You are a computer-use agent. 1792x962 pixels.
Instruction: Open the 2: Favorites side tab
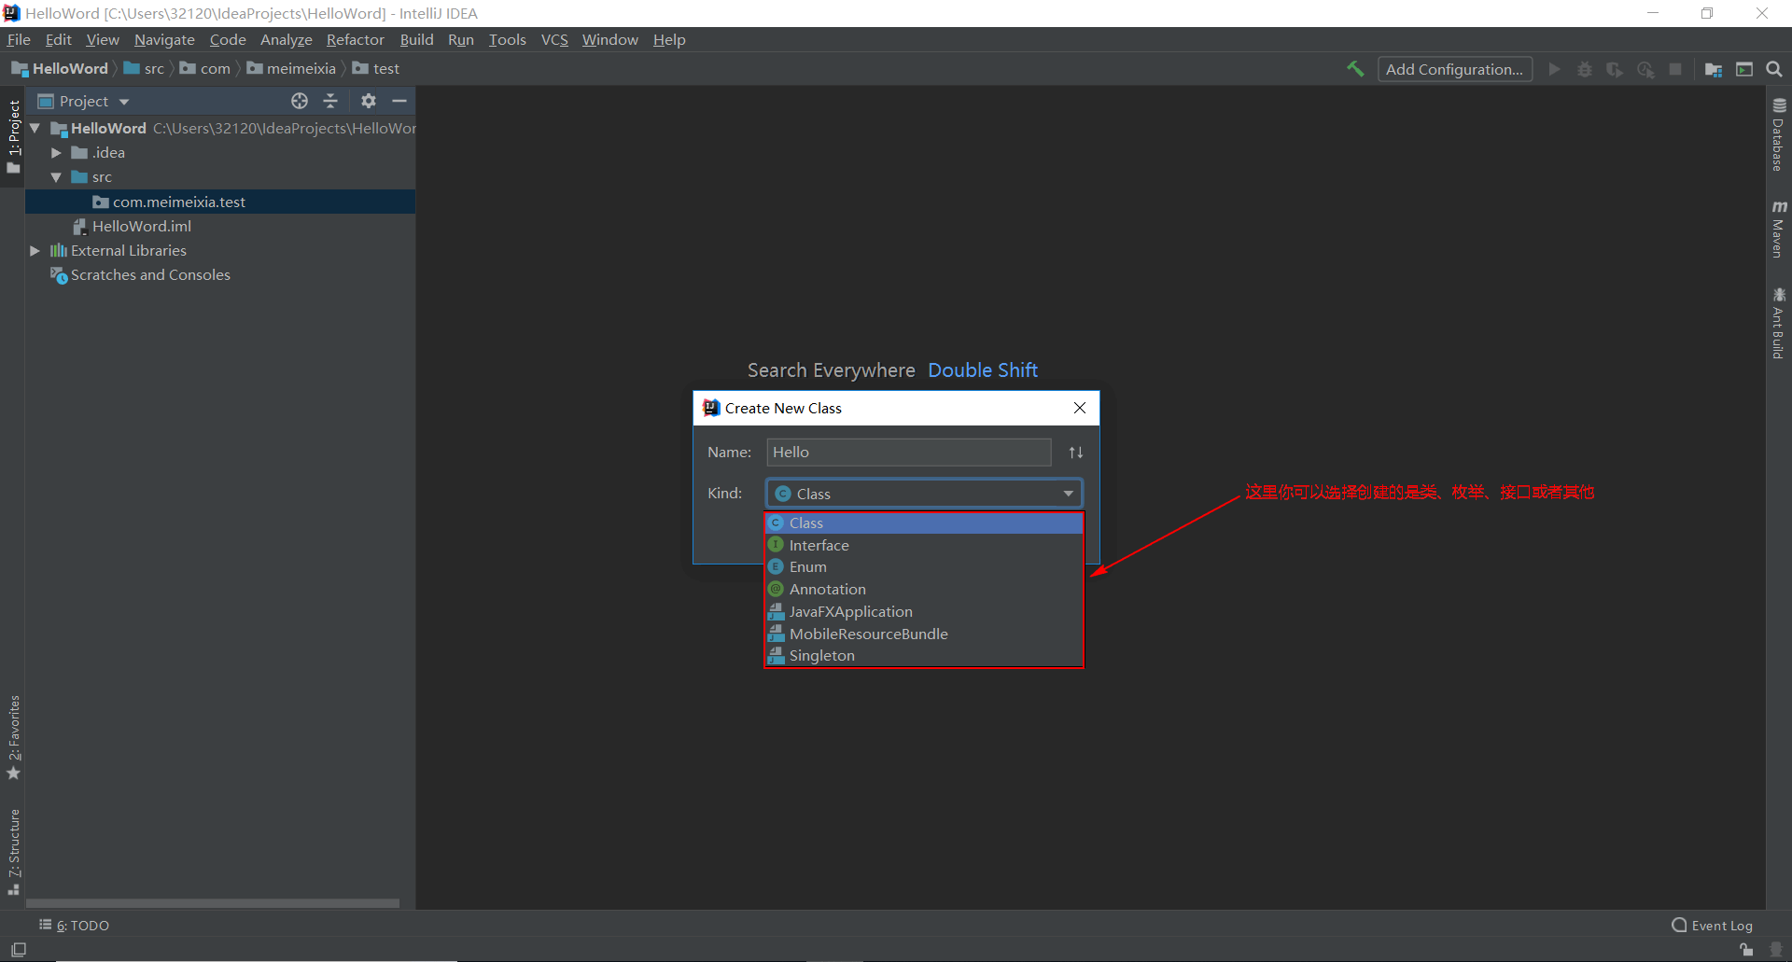tap(13, 737)
